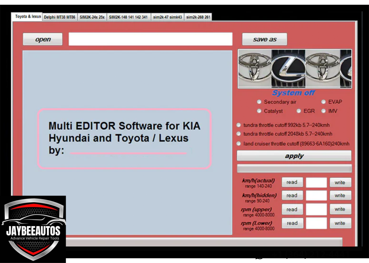
Task: Select the EGR radio option
Action: [299, 111]
